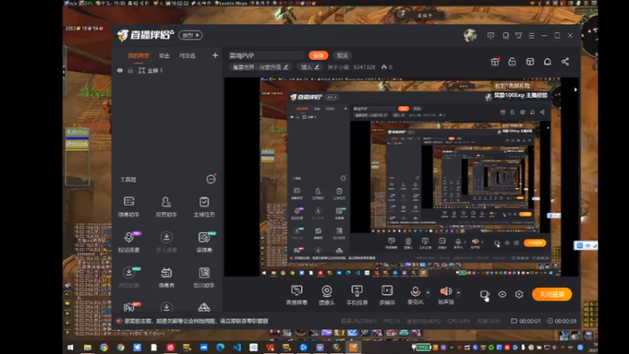The image size is (629, 354).
Task: Switch to first scene tab
Action: (138, 55)
